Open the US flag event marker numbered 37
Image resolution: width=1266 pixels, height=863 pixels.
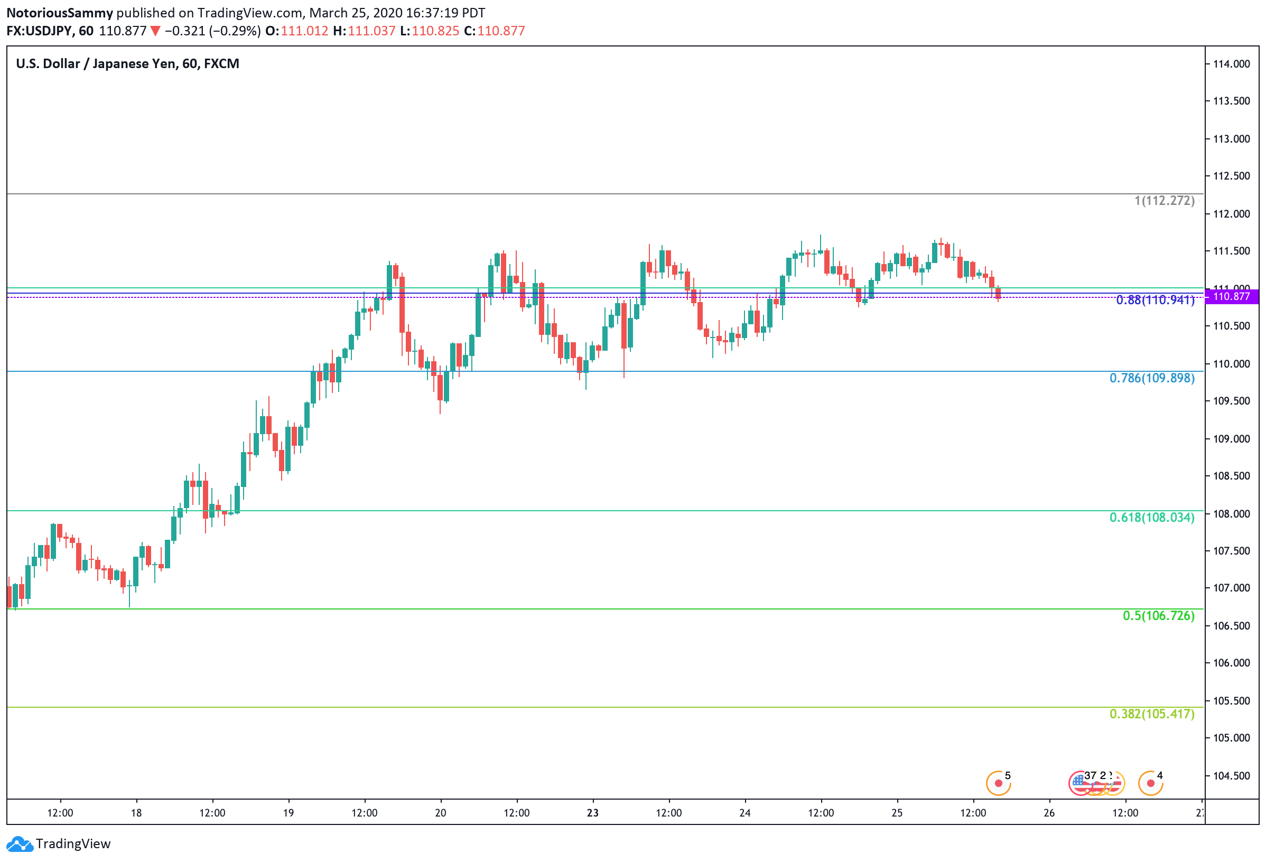(x=1081, y=783)
